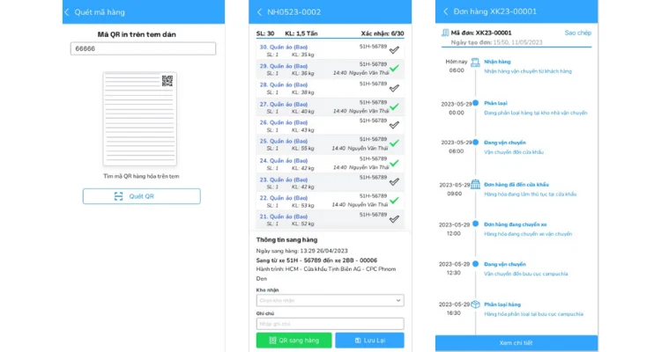Click the document icon beside Mã đơn

coord(445,33)
